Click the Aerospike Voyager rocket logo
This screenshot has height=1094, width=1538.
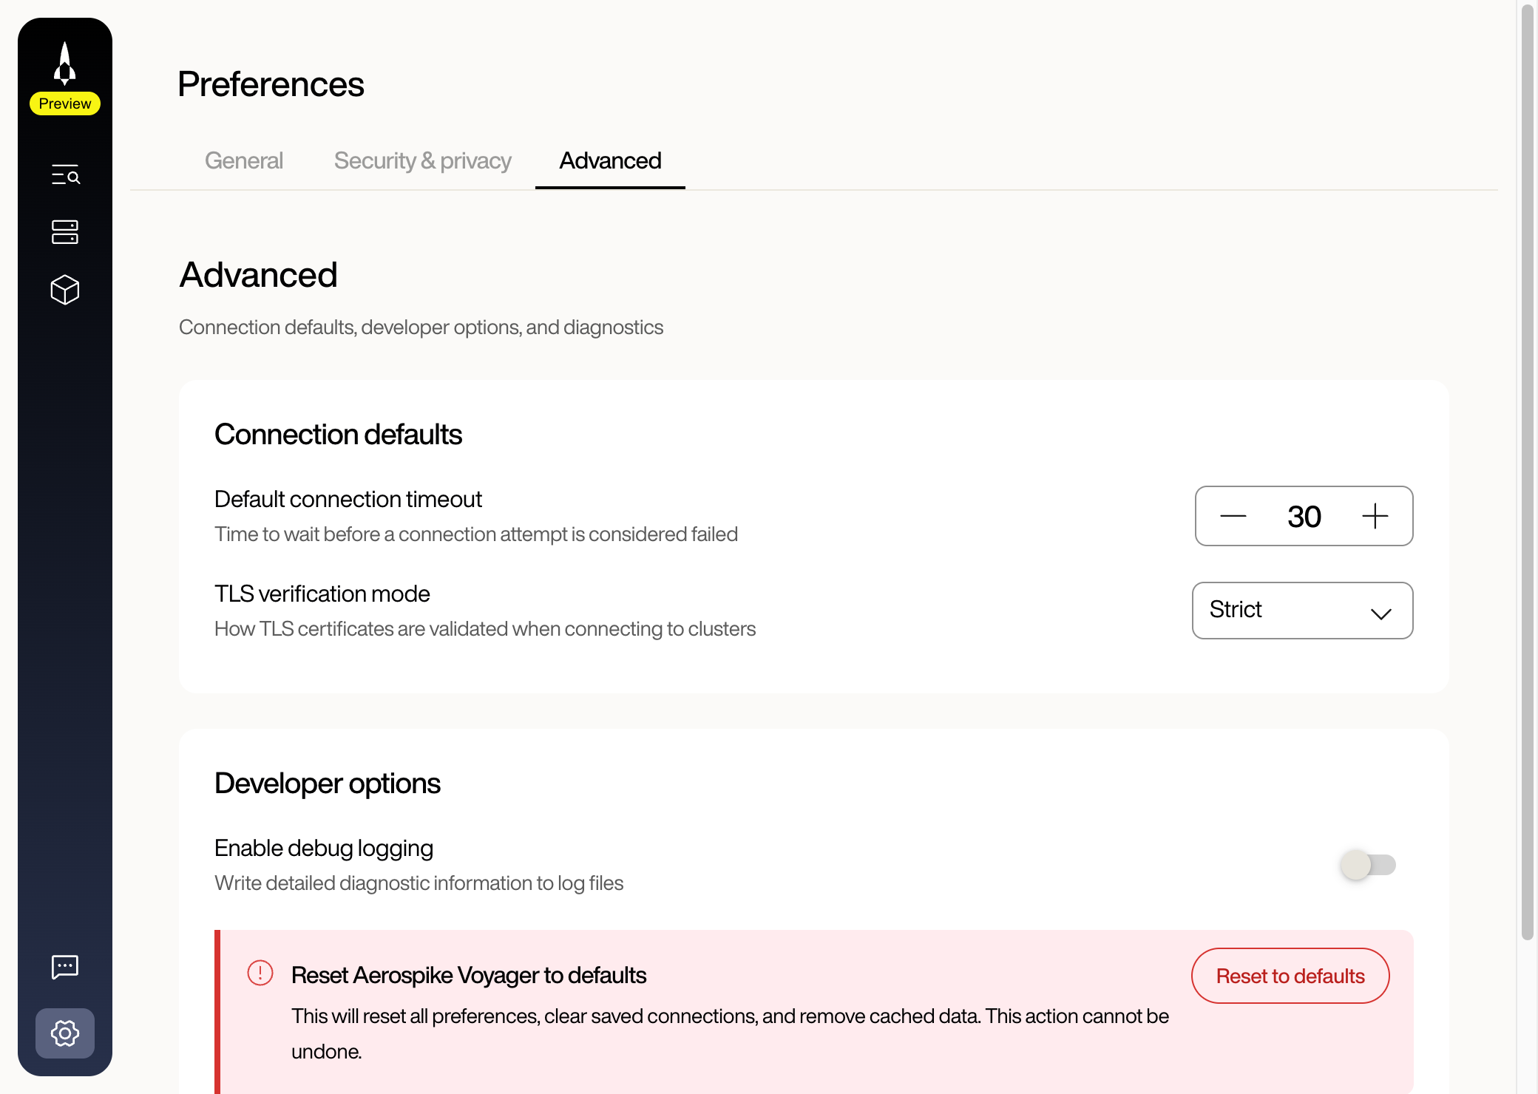pos(65,63)
